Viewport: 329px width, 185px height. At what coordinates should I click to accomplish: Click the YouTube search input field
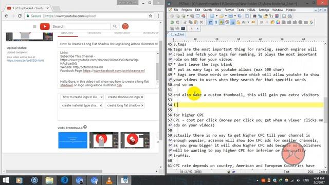(81, 26)
